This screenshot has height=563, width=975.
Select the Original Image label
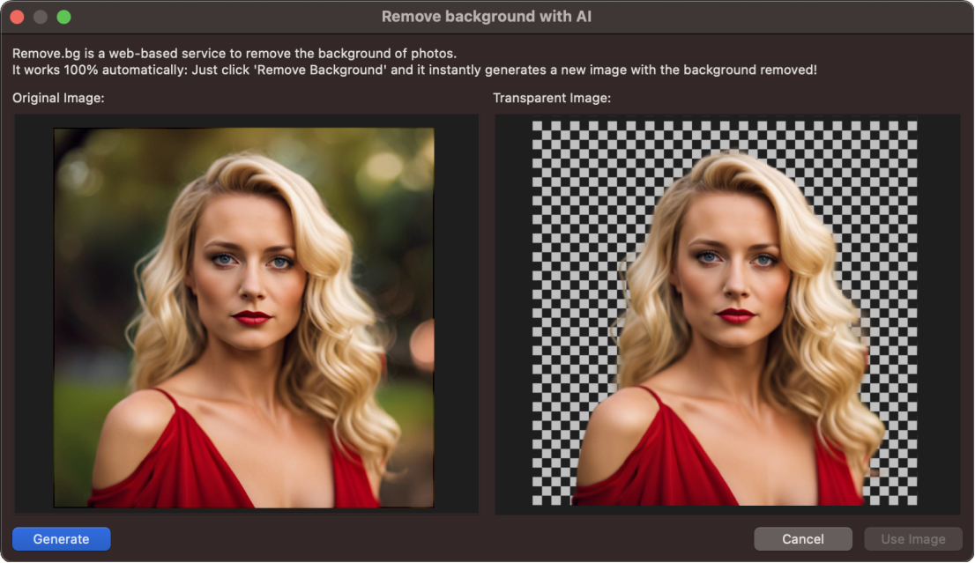pos(58,98)
